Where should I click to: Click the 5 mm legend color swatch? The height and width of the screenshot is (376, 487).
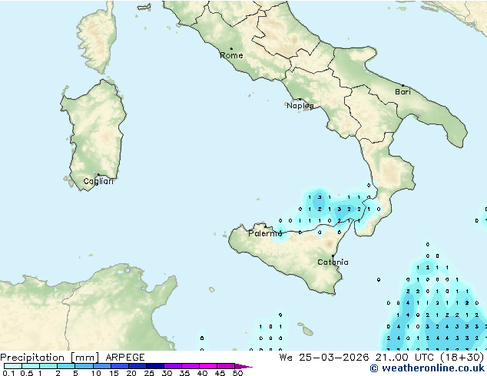(84, 366)
